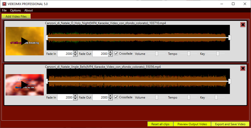
Task: Remove the Jingle Bells clip
Action: 243,68
